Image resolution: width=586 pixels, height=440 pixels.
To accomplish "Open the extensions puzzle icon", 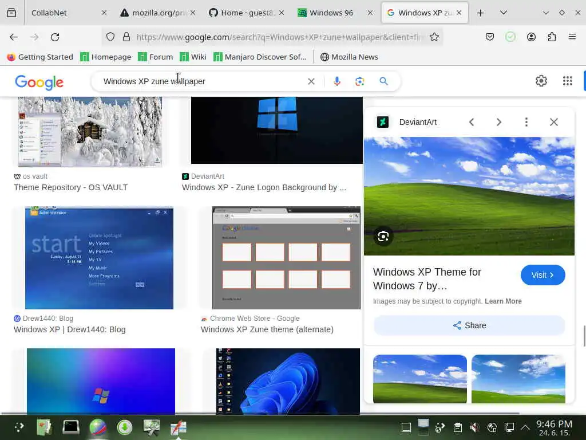I will point(552,37).
